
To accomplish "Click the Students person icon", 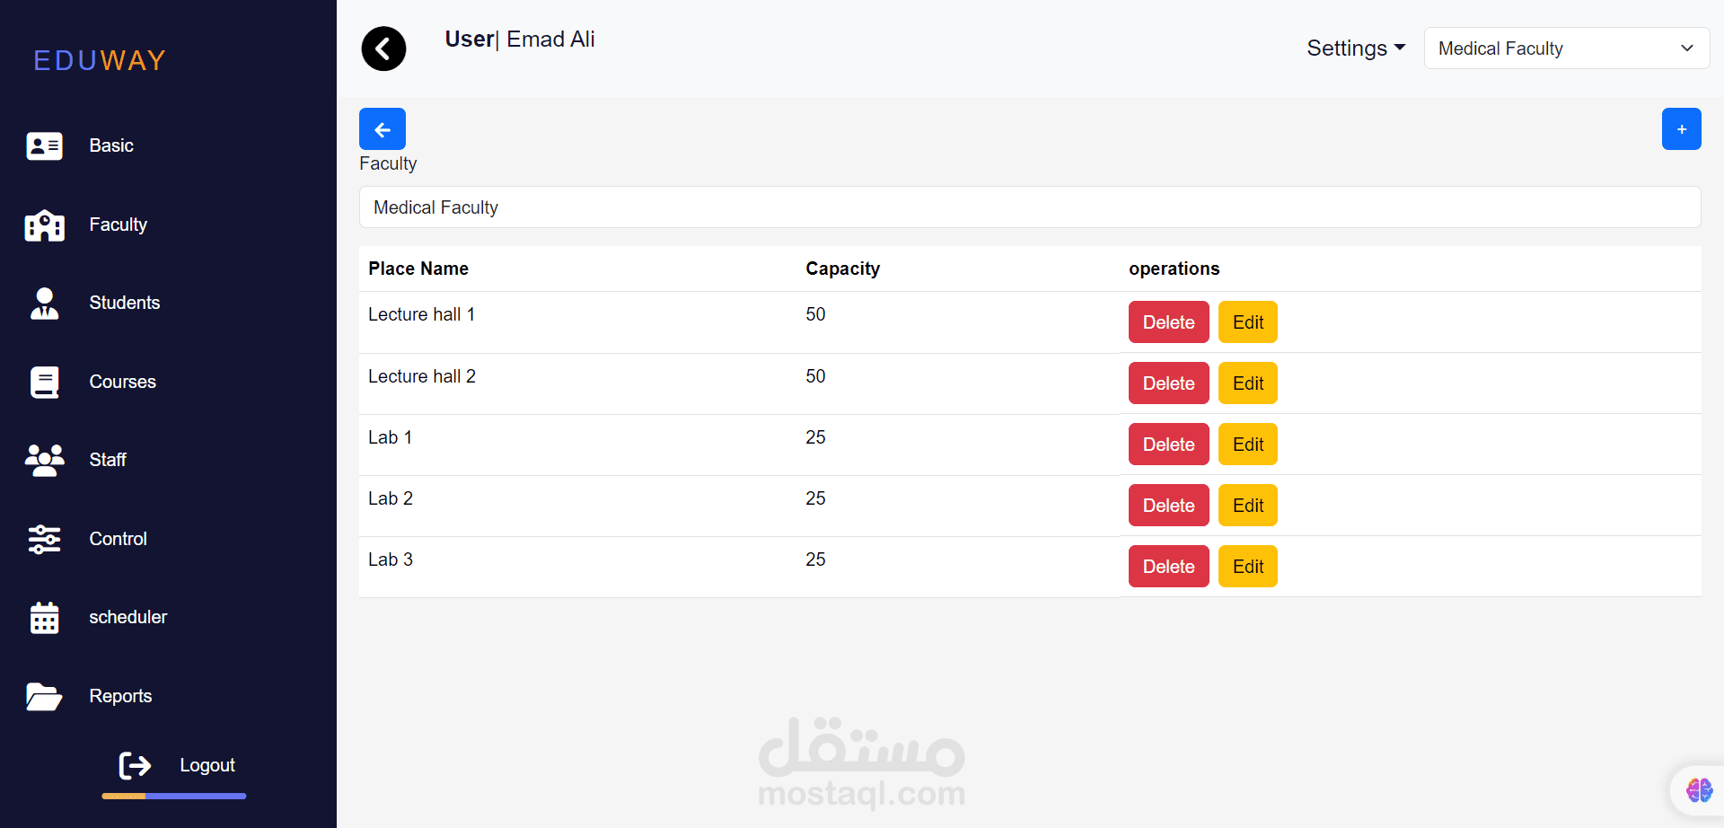I will 44,304.
